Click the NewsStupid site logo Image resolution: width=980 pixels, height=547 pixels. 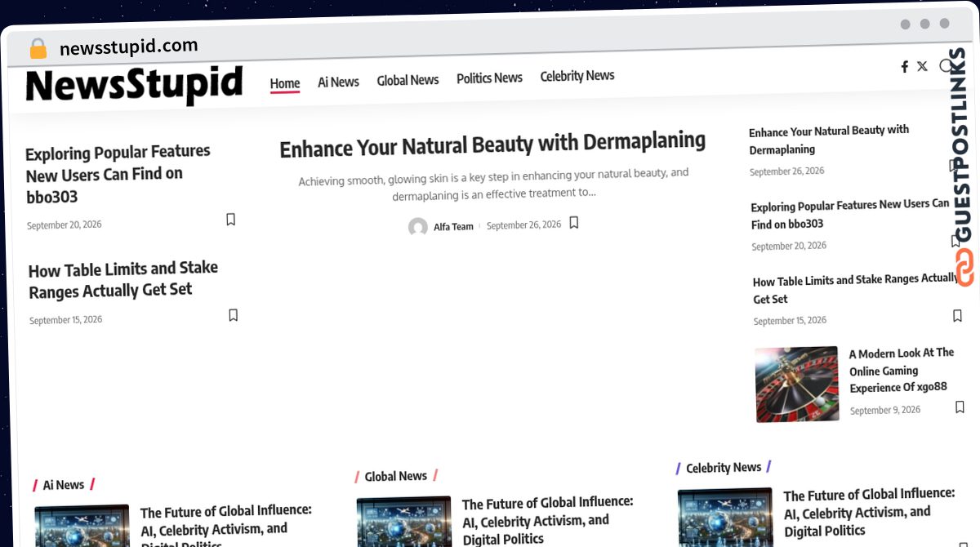click(135, 85)
